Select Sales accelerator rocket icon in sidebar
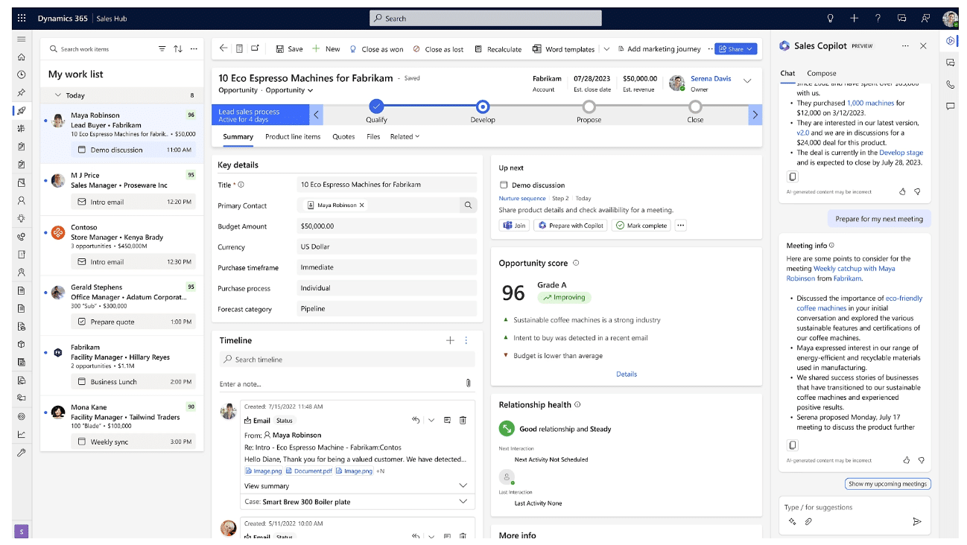Image resolution: width=967 pixels, height=545 pixels. [x=21, y=110]
